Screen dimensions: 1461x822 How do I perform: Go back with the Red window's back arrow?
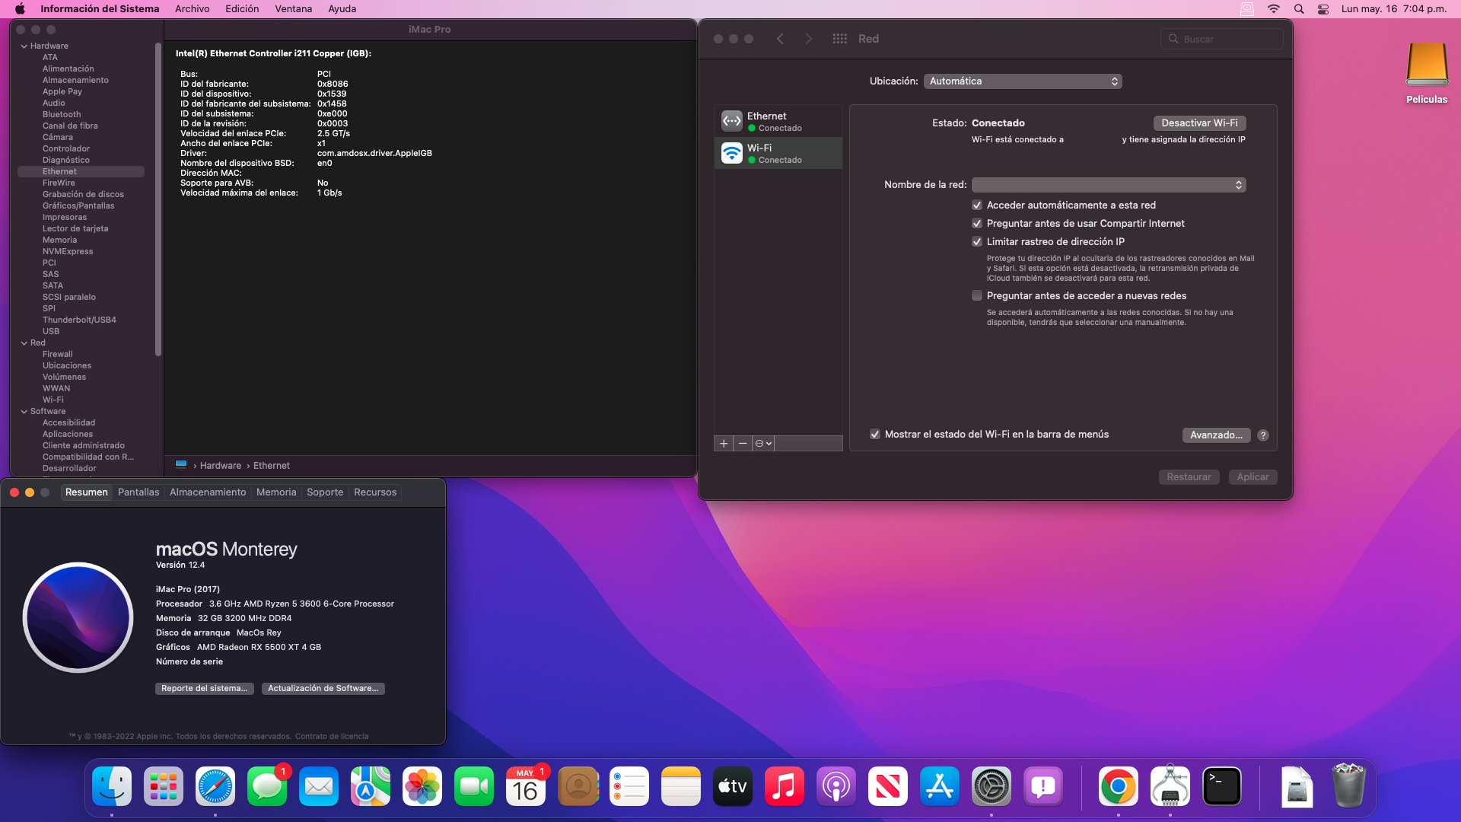pyautogui.click(x=780, y=39)
